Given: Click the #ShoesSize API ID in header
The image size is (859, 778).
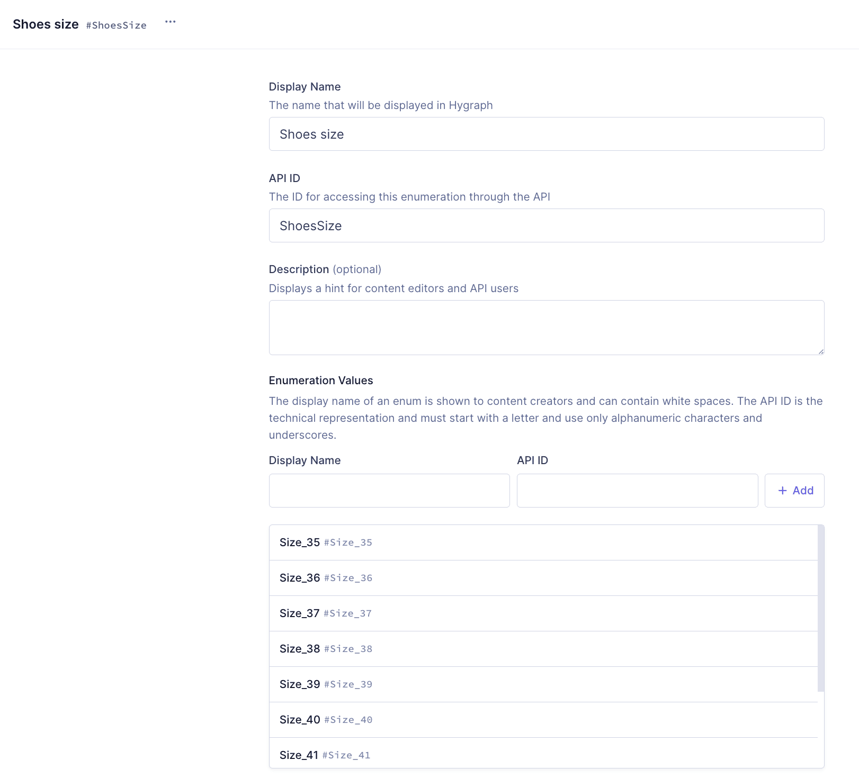Looking at the screenshot, I should (x=116, y=25).
